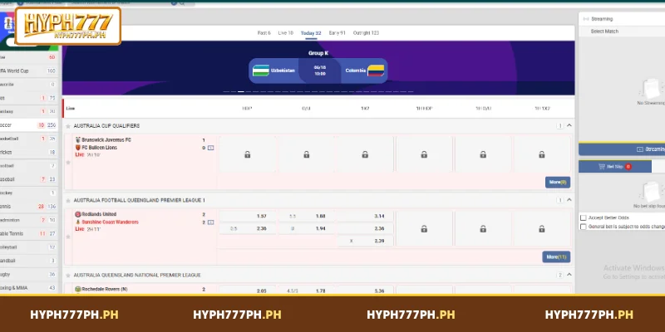Pick 1X2 draw odds 2.39

coord(365,241)
